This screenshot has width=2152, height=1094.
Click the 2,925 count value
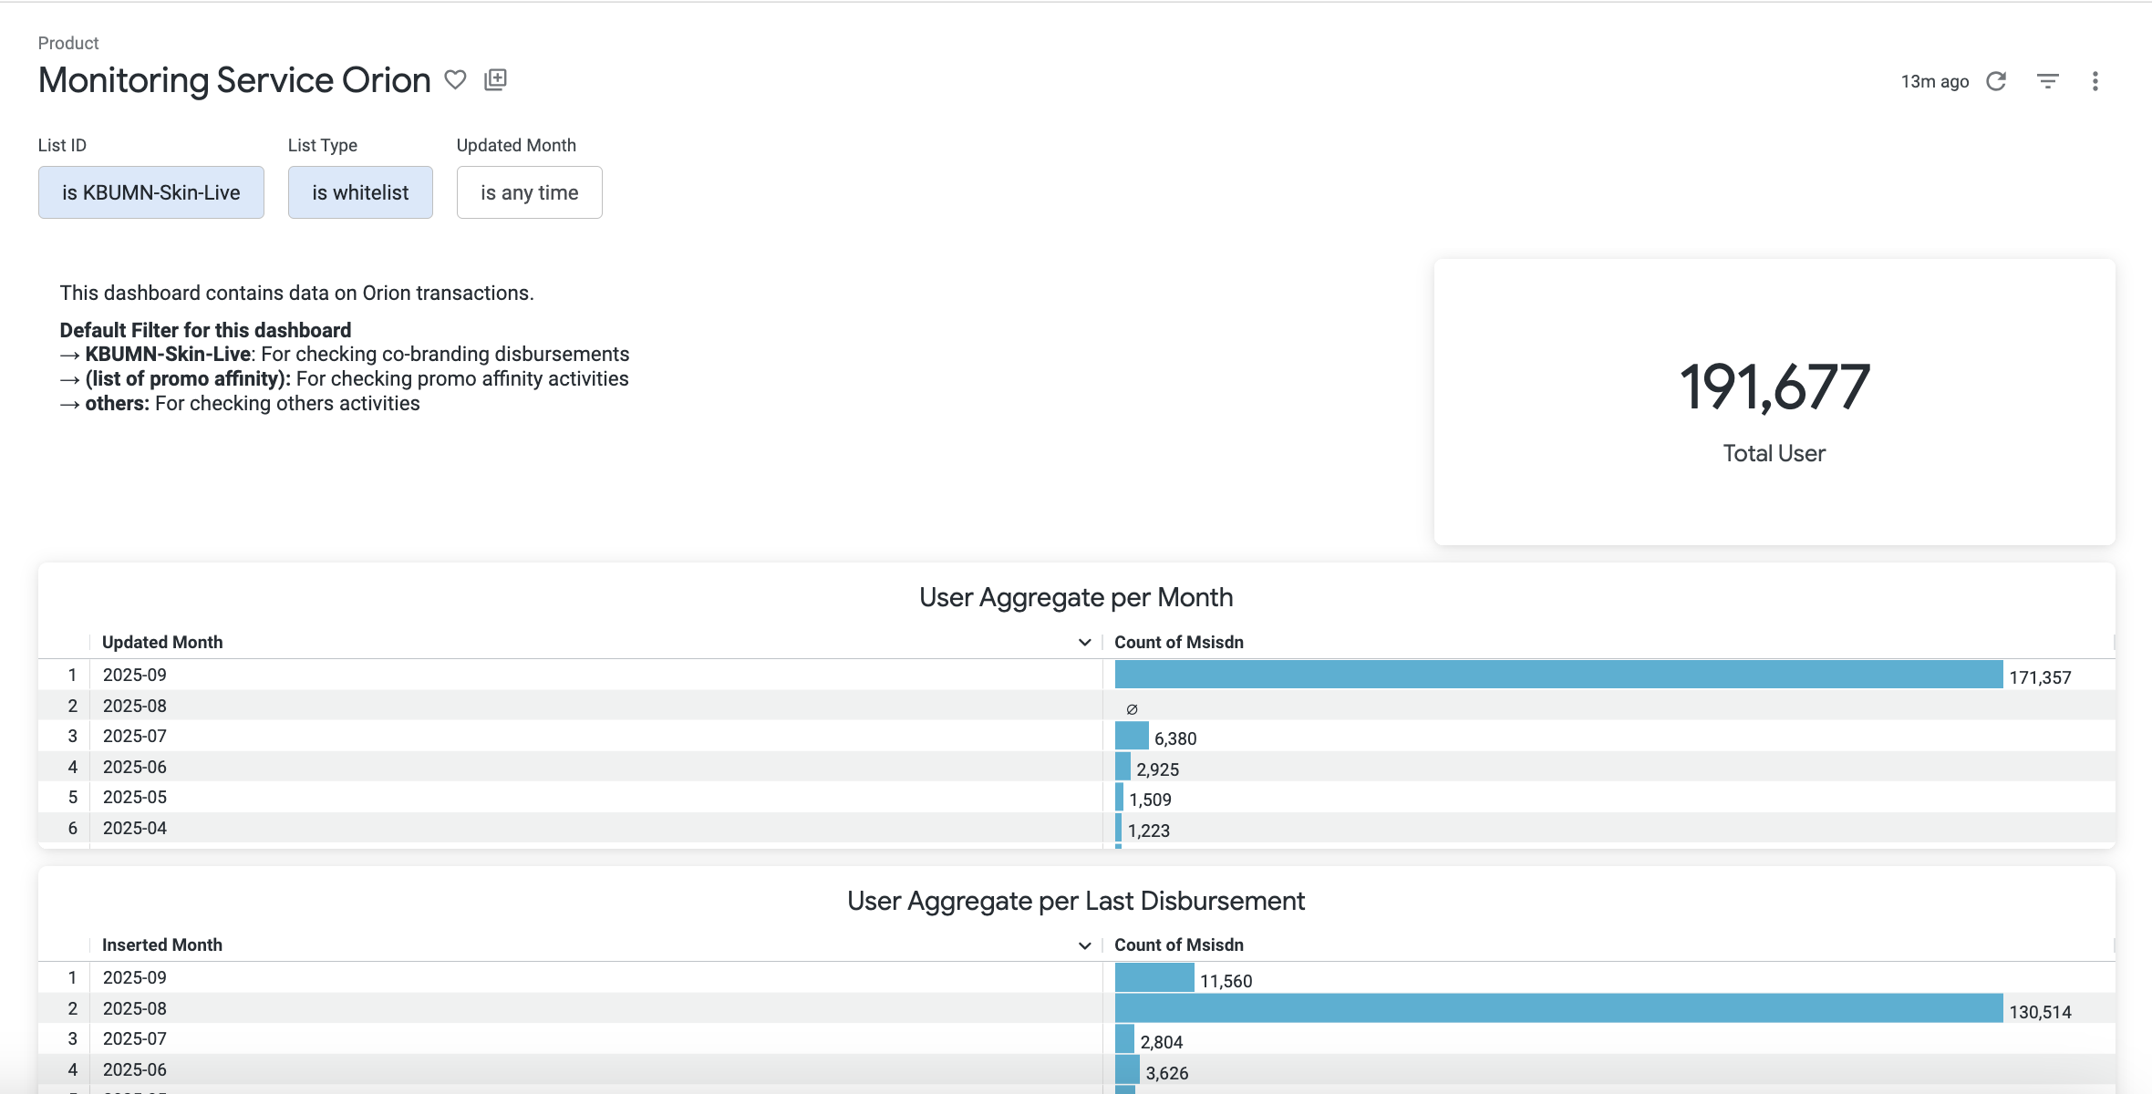point(1158,769)
